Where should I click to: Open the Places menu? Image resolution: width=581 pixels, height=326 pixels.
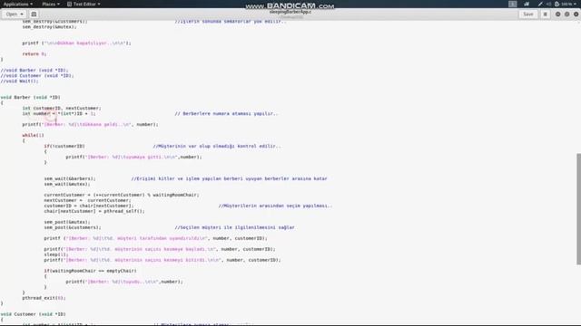click(x=51, y=4)
